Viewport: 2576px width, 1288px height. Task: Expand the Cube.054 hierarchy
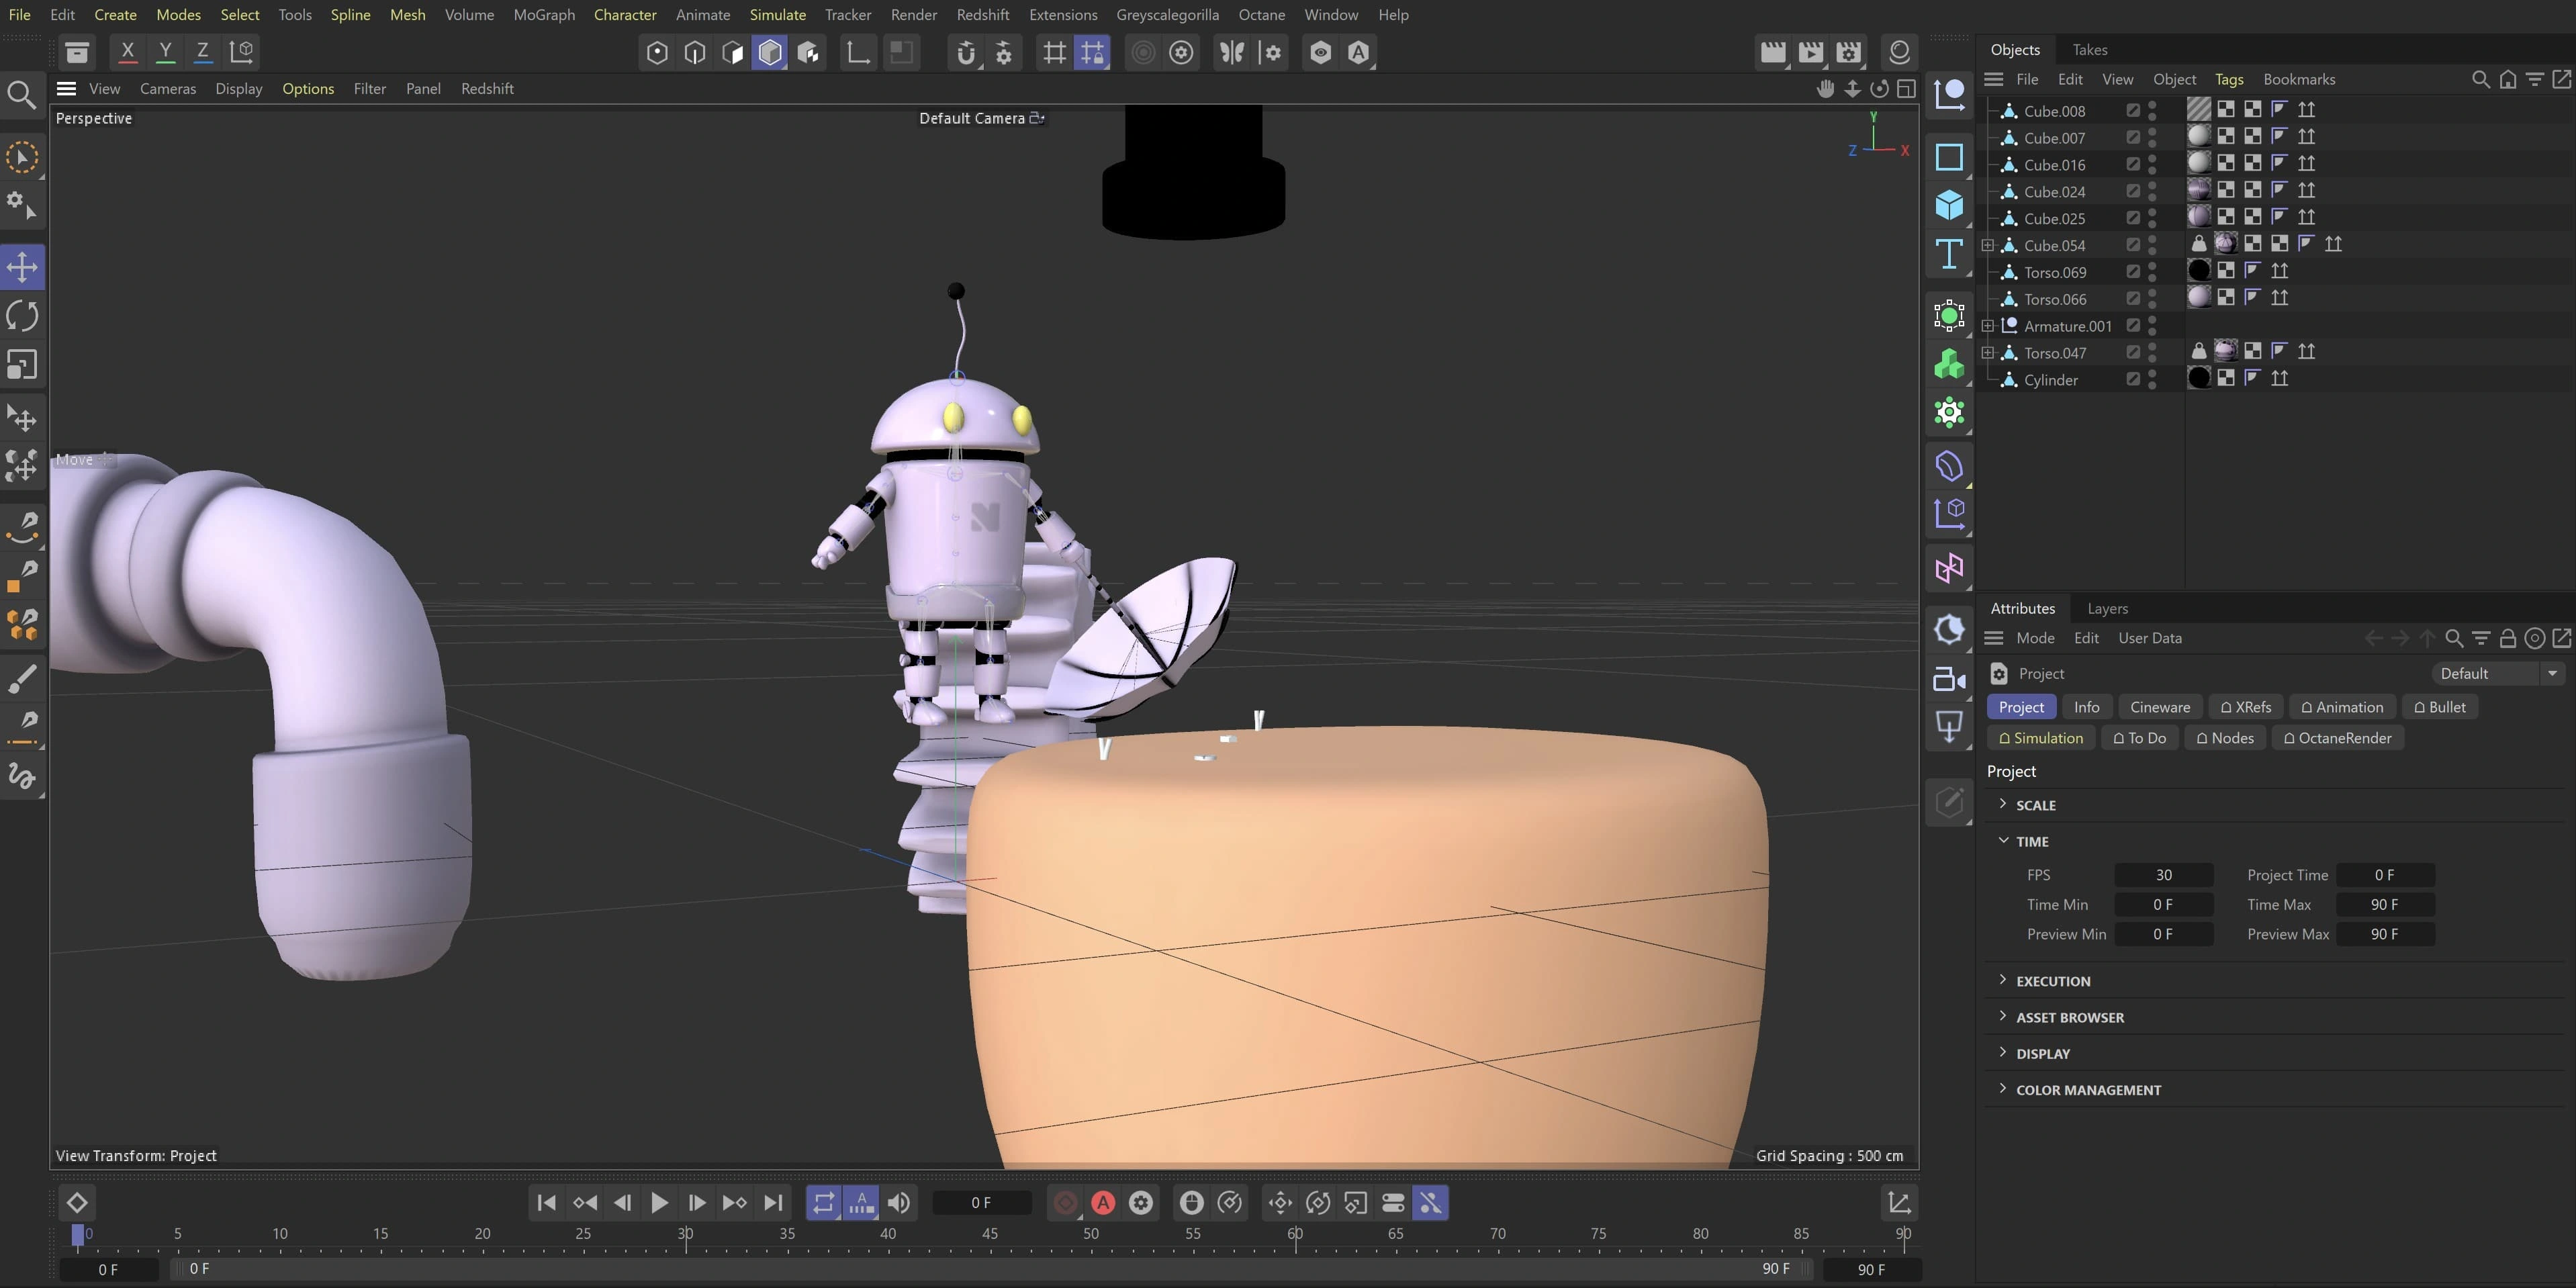click(1988, 245)
